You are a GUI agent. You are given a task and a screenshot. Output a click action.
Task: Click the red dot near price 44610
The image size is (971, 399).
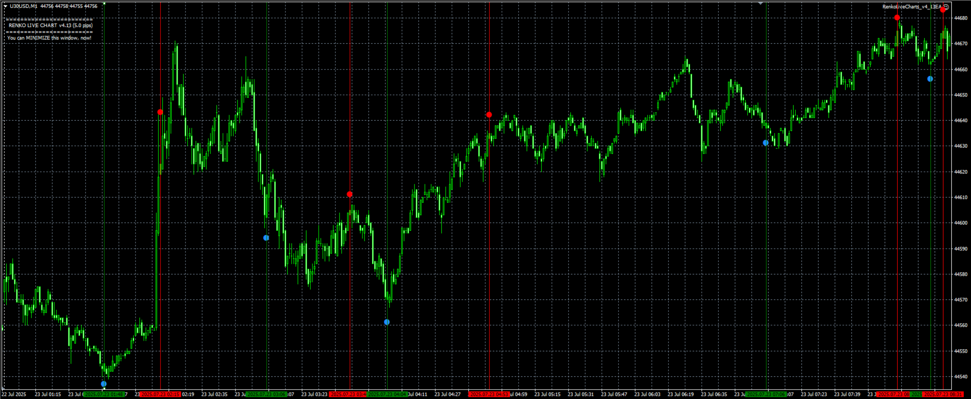pos(349,194)
